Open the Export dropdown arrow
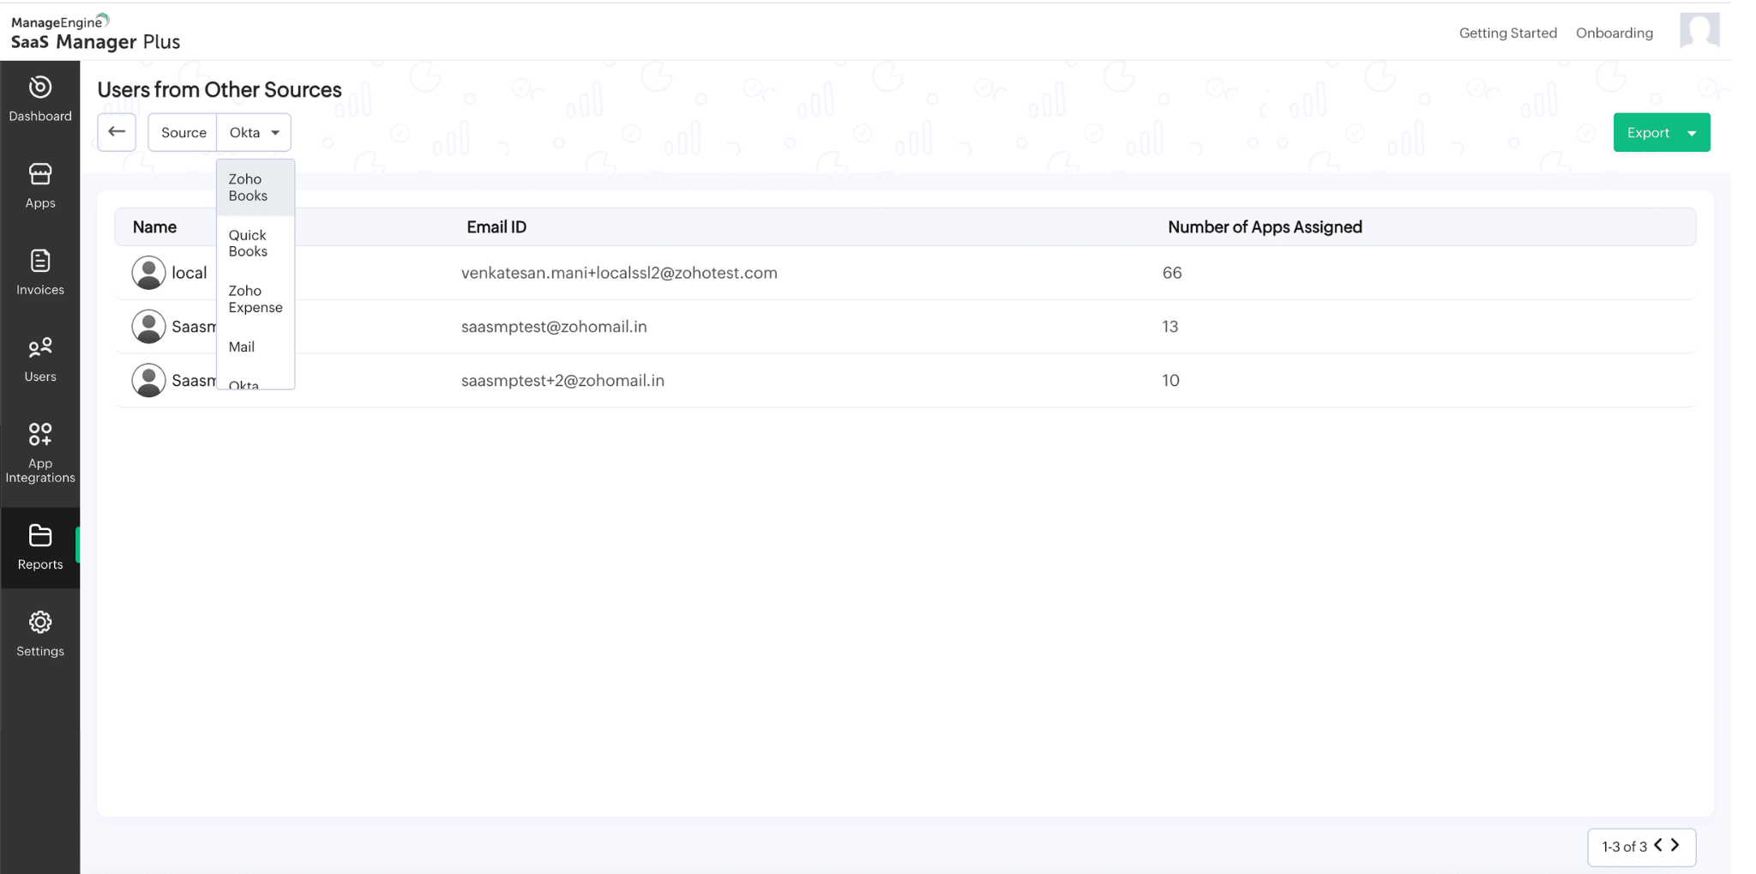Image resolution: width=1756 pixels, height=874 pixels. point(1692,133)
